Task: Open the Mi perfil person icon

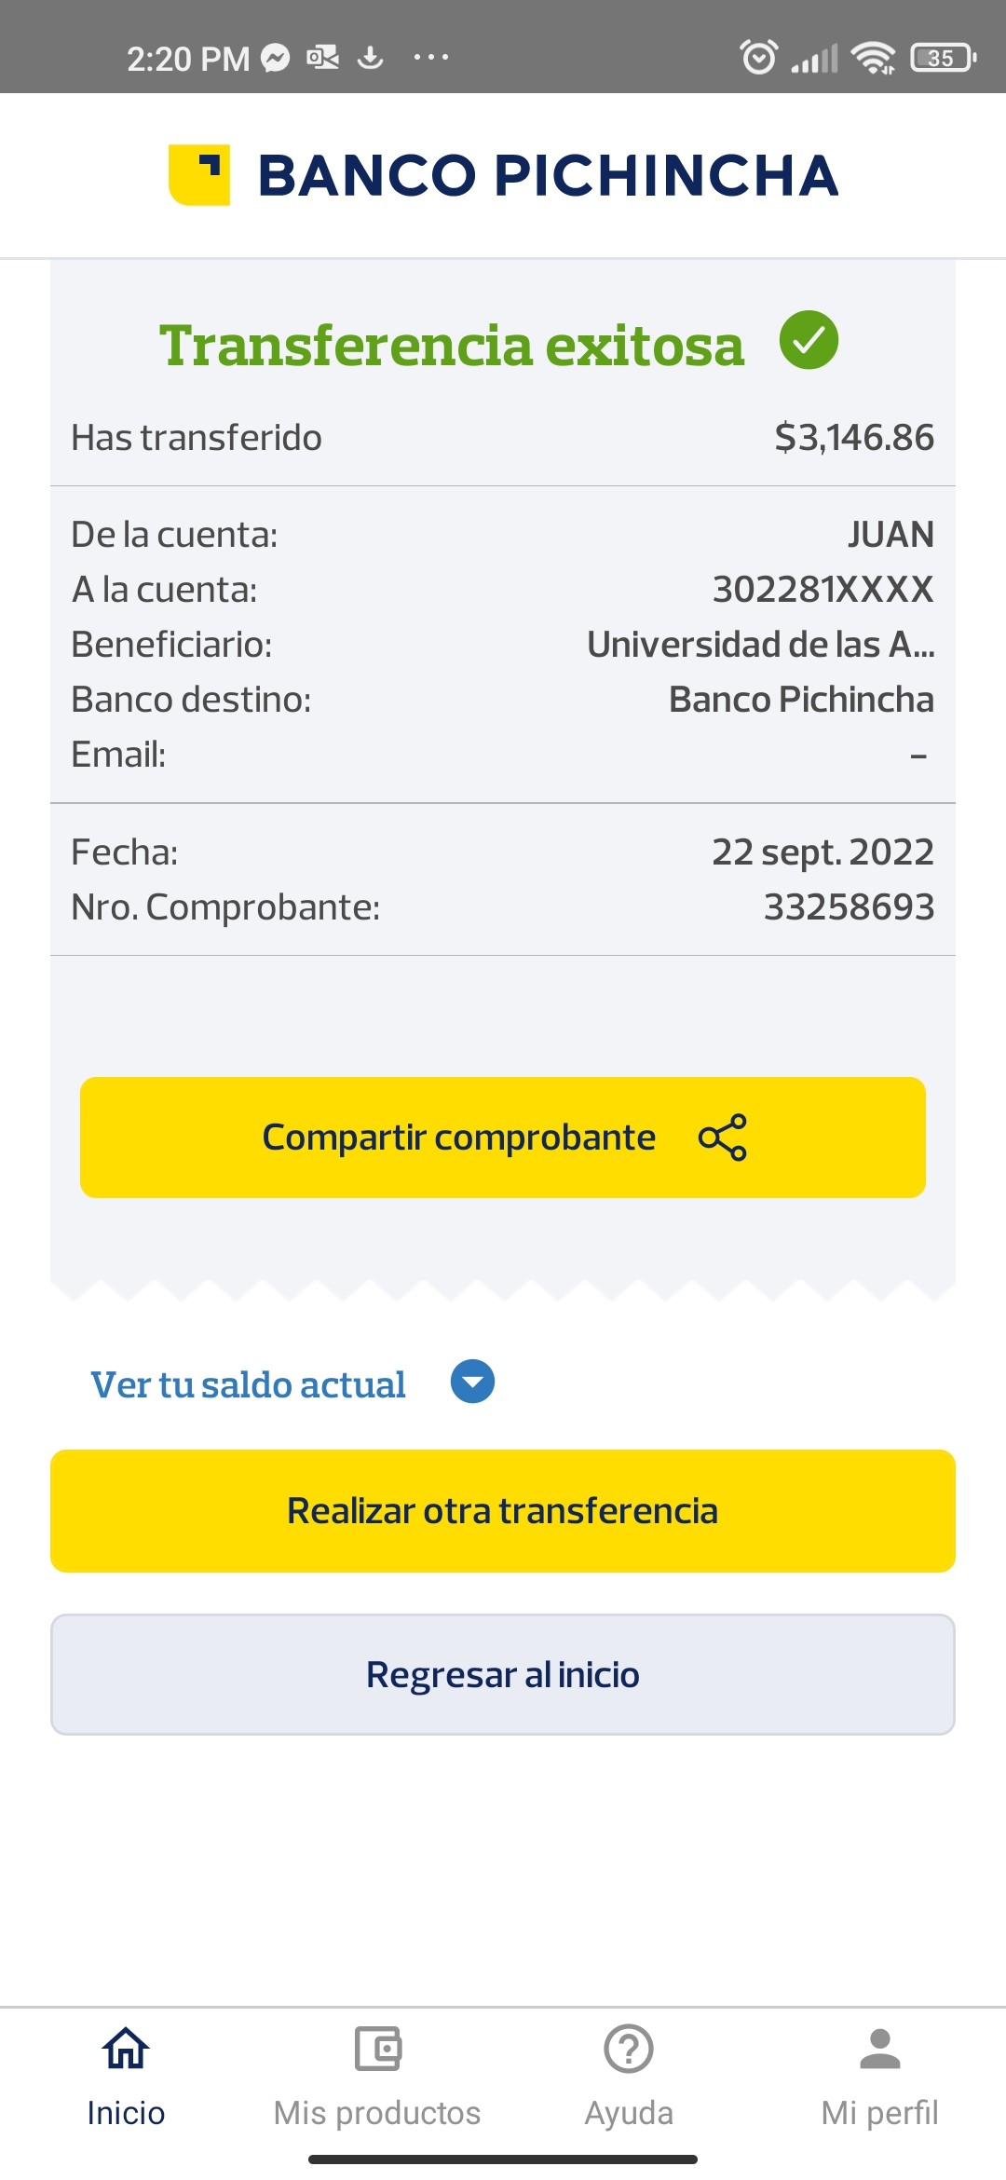Action: click(x=879, y=2049)
